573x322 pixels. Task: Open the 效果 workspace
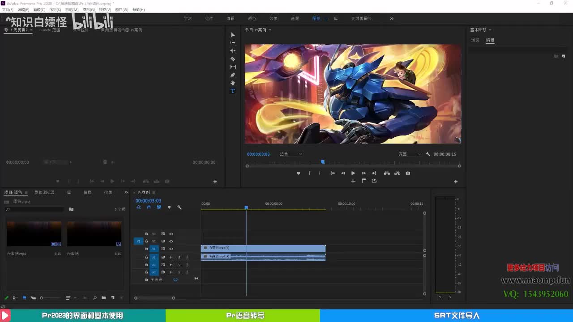click(x=274, y=18)
